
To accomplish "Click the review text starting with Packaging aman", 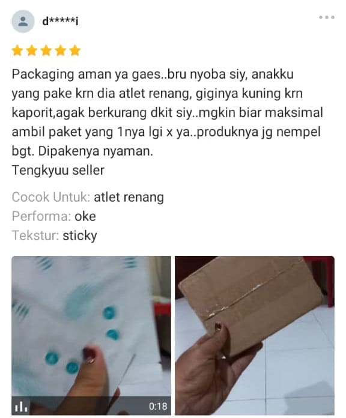I will (168, 112).
